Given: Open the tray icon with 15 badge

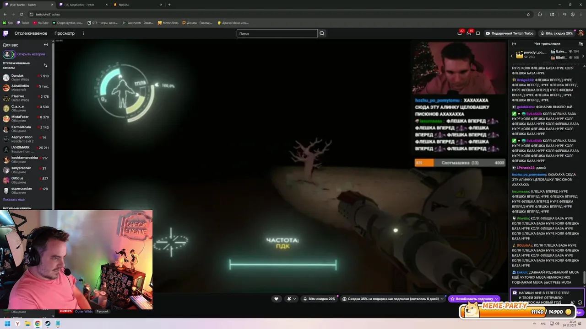Looking at the screenshot, I should (x=469, y=33).
